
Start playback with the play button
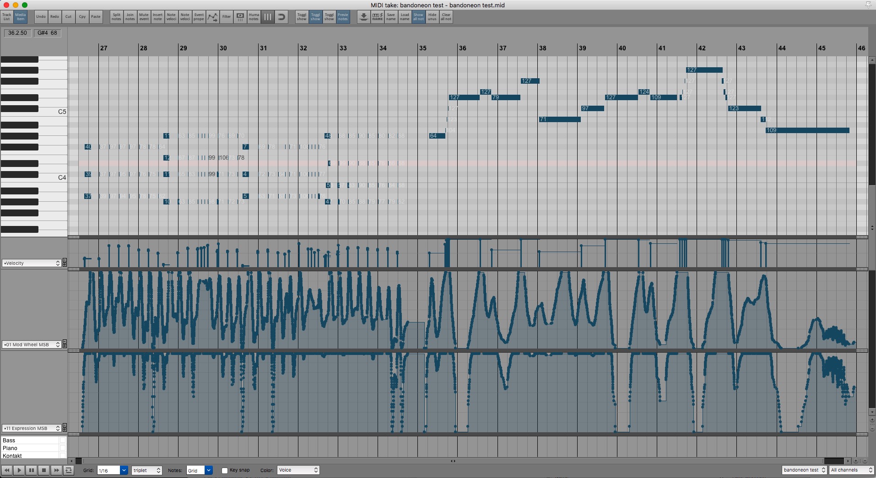(x=19, y=470)
